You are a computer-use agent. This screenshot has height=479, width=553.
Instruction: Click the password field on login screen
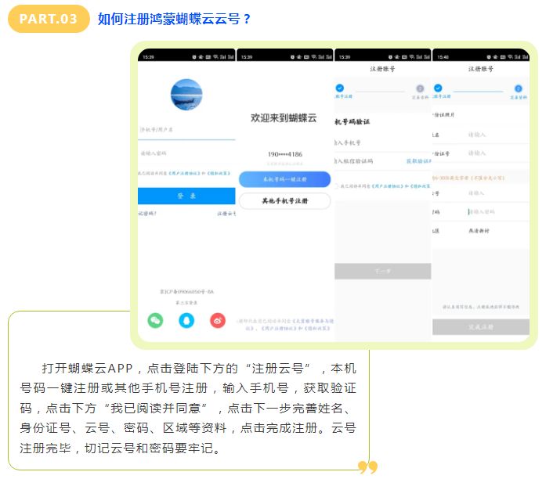click(186, 153)
